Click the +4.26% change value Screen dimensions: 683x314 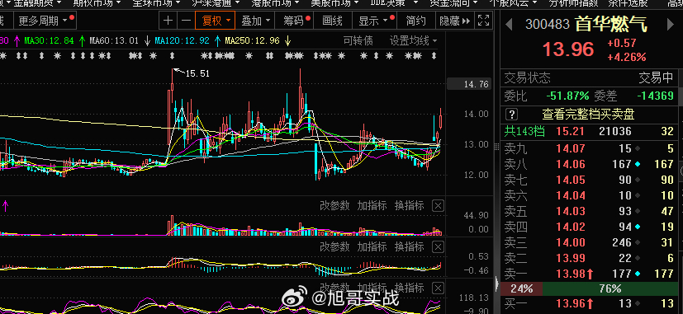[x=627, y=58]
